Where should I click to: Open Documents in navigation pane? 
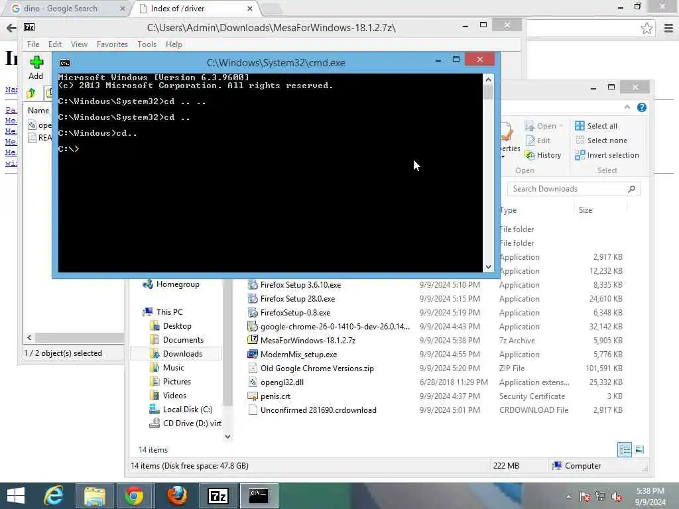point(176,340)
